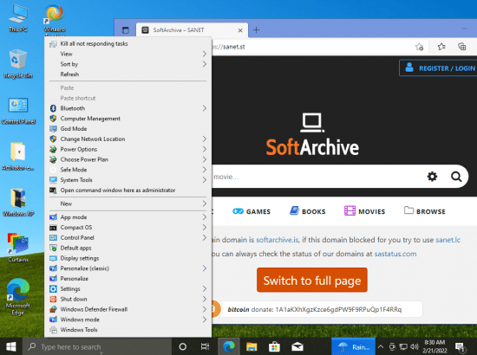The height and width of the screenshot is (355, 477).
Task: Switch to SoftArchive – SANET tab
Action: tap(192, 30)
